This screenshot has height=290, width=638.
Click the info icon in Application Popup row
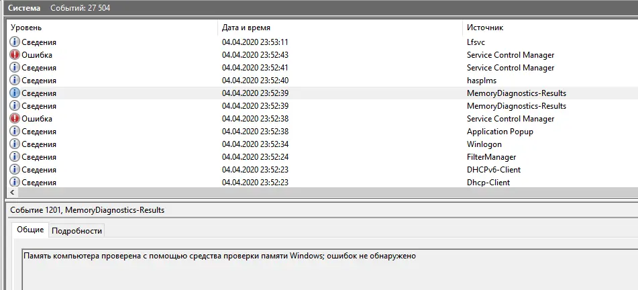coord(15,131)
